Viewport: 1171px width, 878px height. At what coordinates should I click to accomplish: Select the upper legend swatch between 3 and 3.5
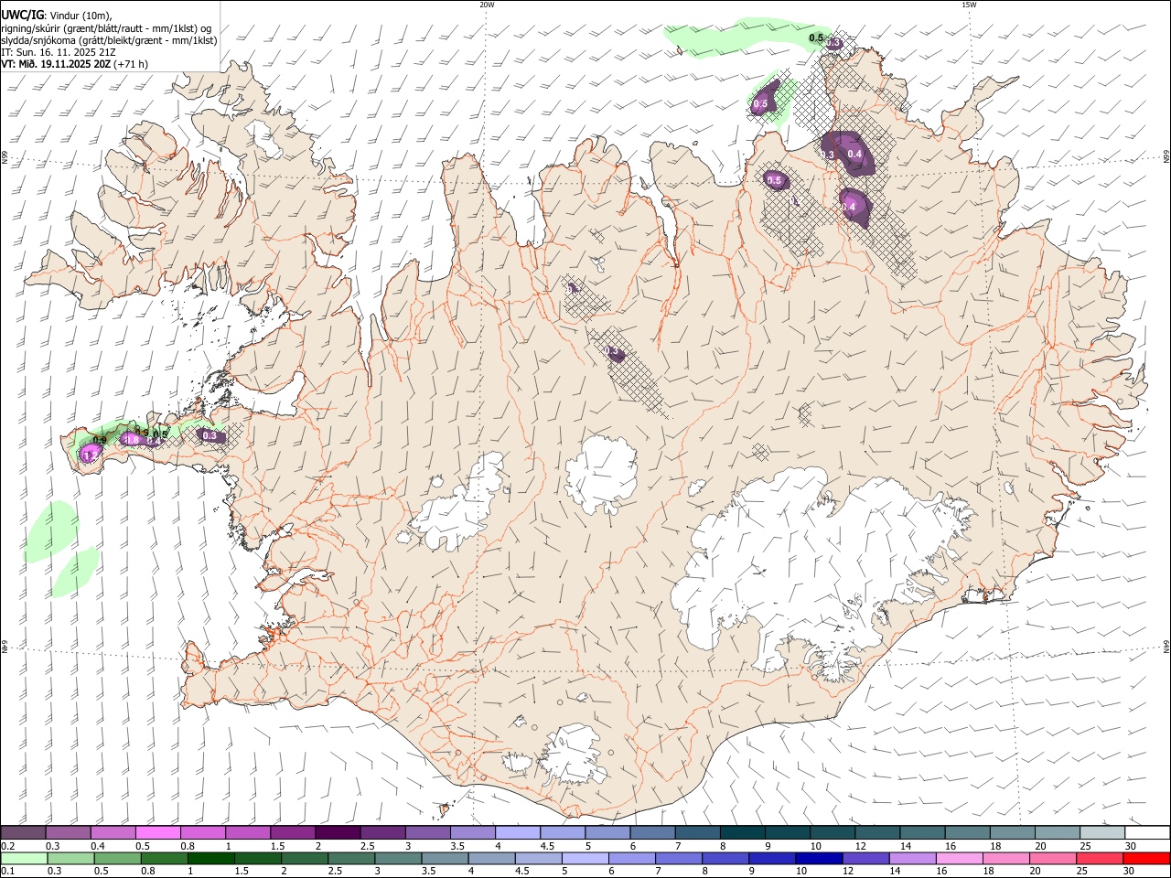point(427,833)
